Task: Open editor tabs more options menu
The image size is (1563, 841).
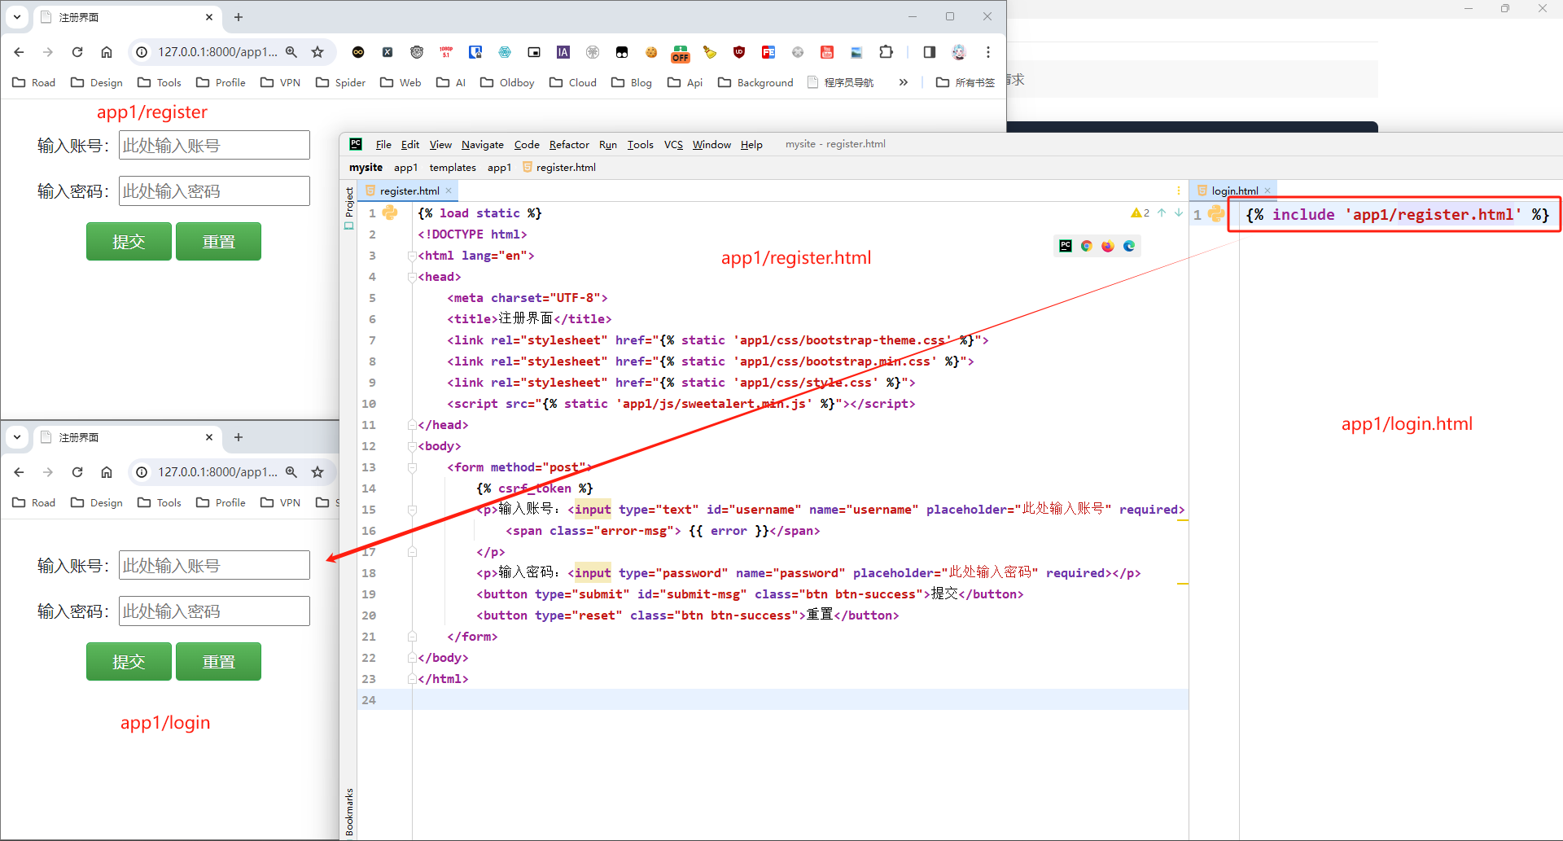Action: point(1178,191)
